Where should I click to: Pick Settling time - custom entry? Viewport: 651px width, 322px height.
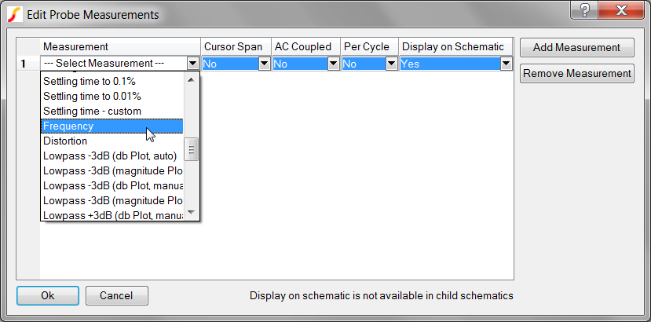click(x=112, y=112)
